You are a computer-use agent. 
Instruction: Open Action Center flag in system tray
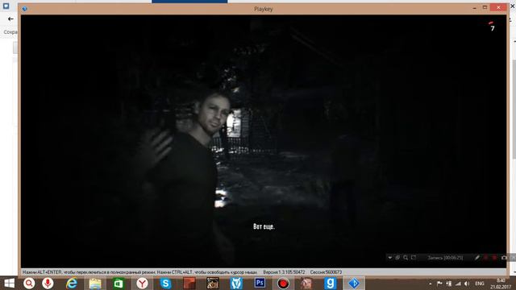pyautogui.click(x=439, y=284)
